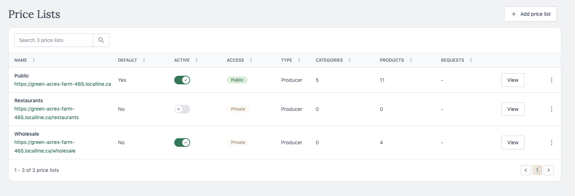Sort by the Type column arrows
This screenshot has height=196, width=575.
point(299,60)
